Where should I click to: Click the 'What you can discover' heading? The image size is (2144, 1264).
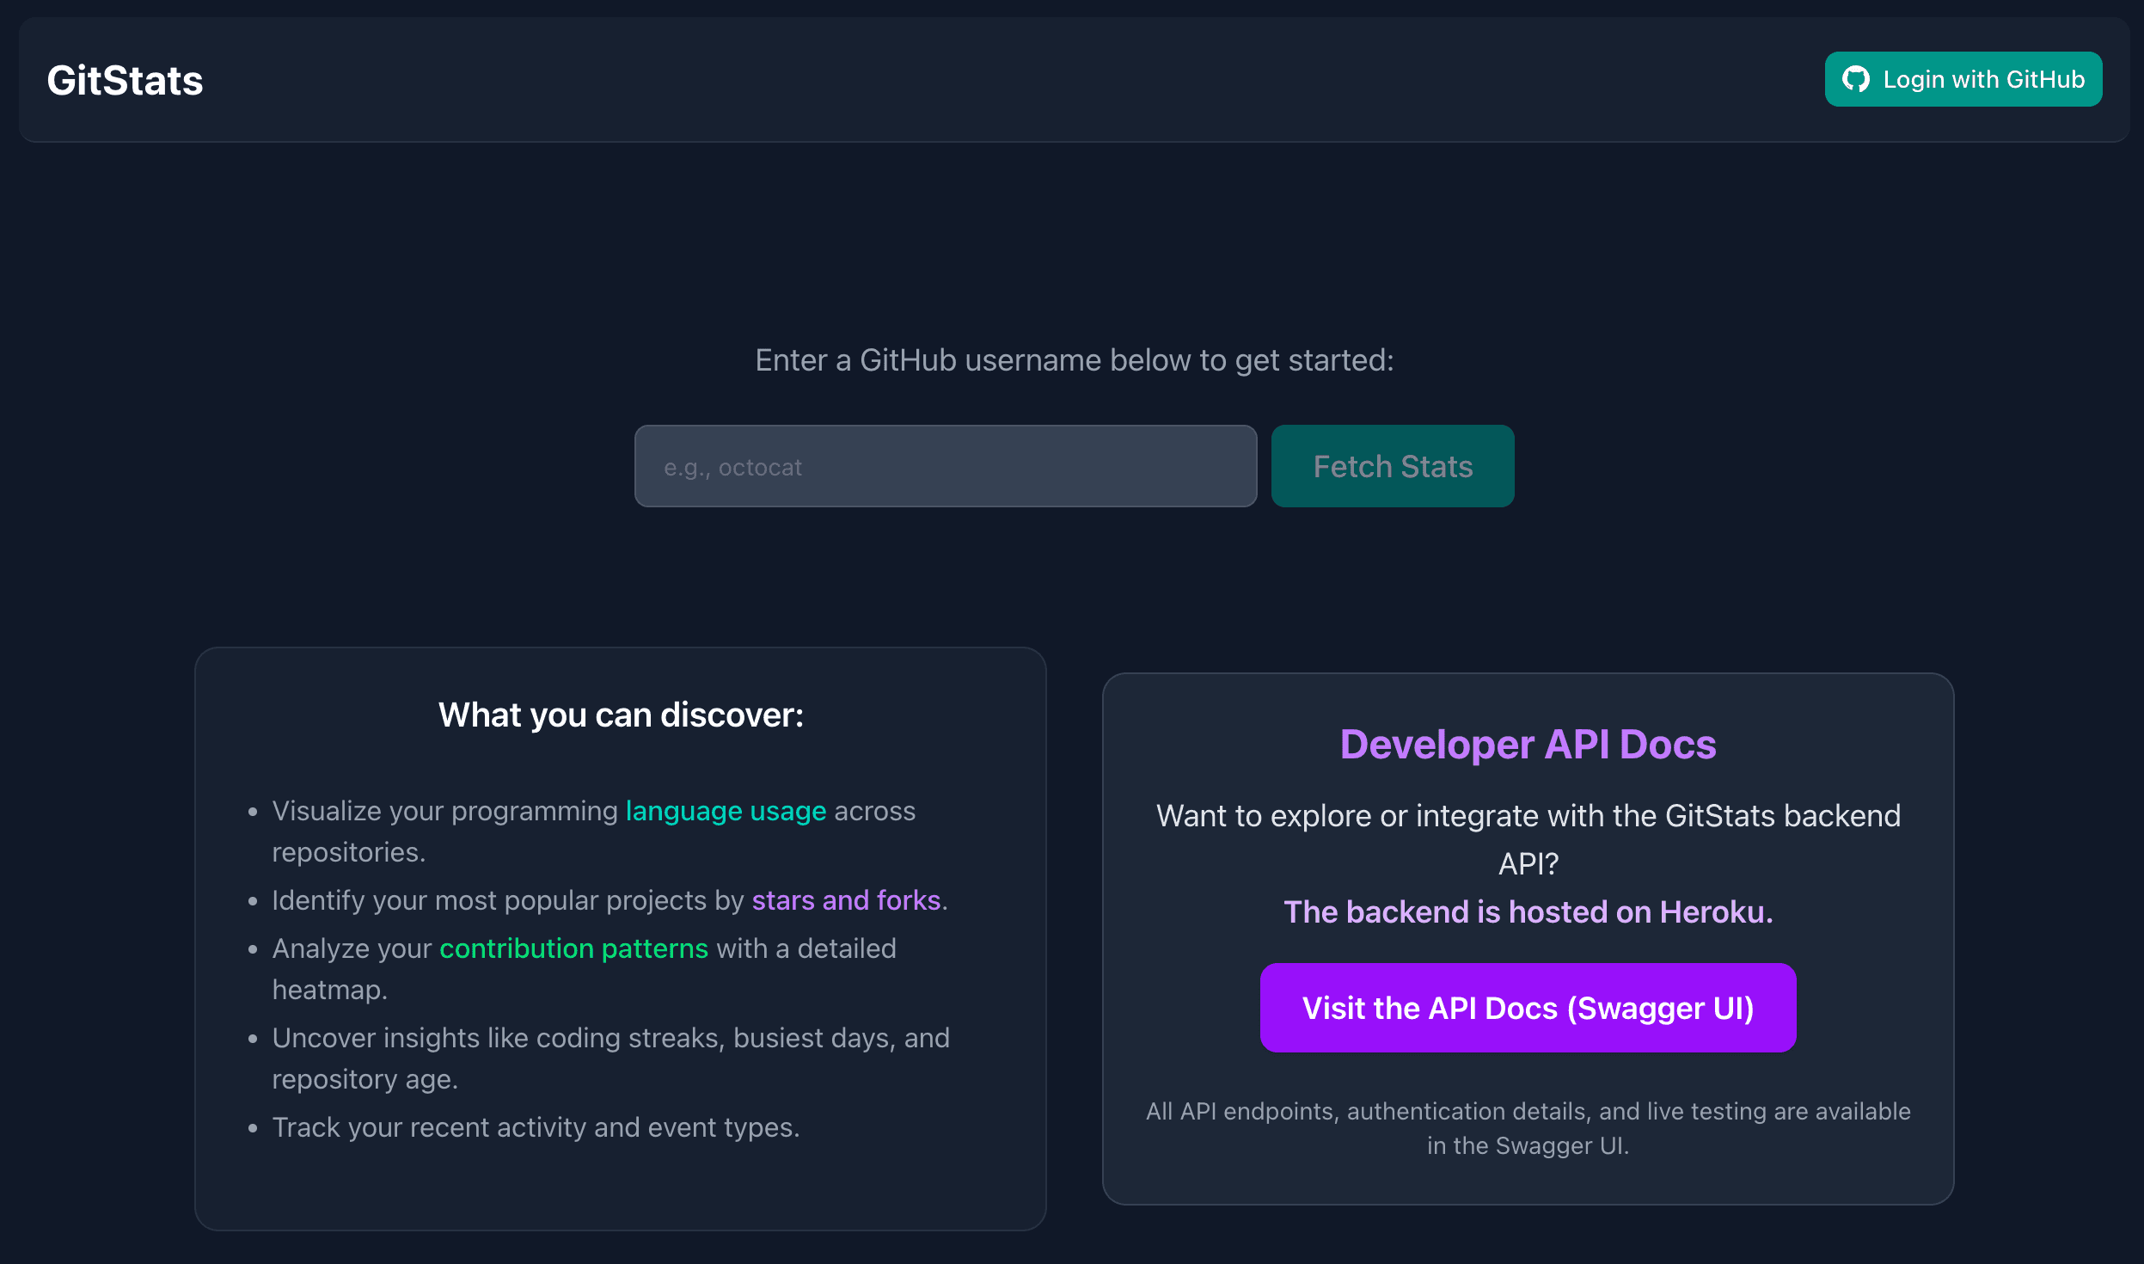[x=621, y=715]
